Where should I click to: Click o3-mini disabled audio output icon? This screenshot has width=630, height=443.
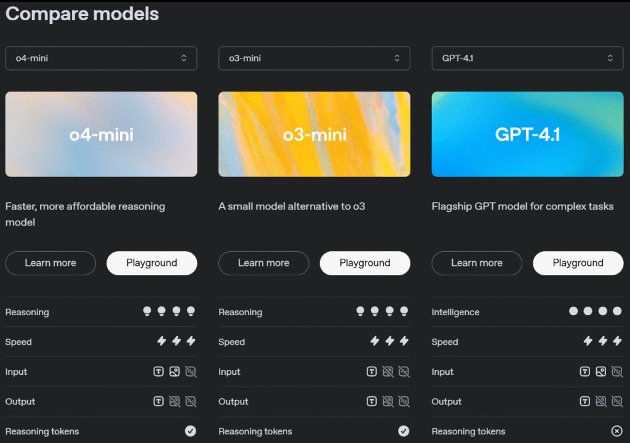click(x=404, y=401)
